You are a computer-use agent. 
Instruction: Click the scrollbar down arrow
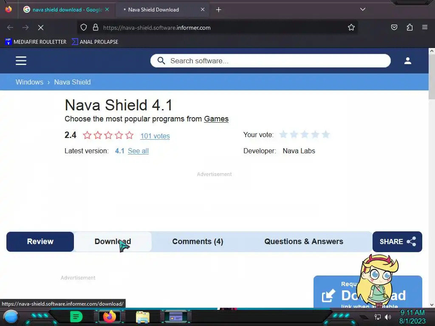(x=432, y=305)
